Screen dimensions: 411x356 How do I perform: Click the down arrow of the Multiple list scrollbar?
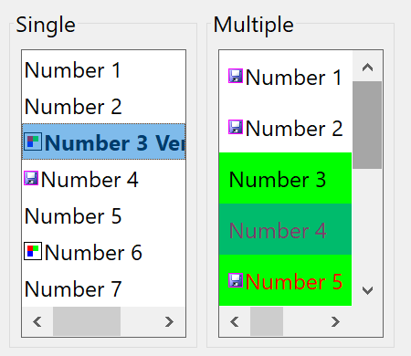point(367,290)
